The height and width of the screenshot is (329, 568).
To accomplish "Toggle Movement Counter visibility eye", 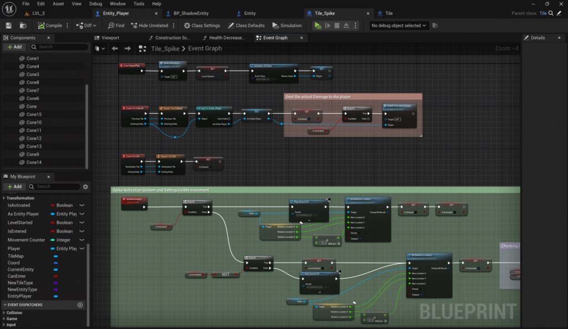I will 82,240.
